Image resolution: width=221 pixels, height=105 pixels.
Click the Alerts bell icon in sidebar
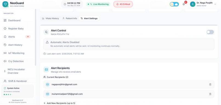[5, 37]
